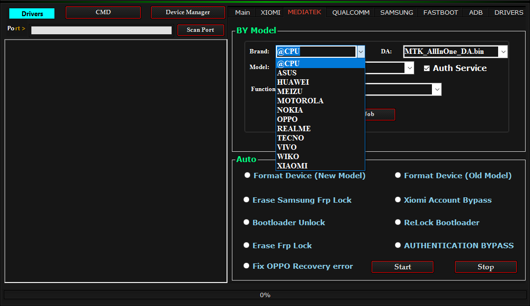This screenshot has height=306, width=530.
Task: Select Format Device (Old Model) option
Action: (398, 175)
